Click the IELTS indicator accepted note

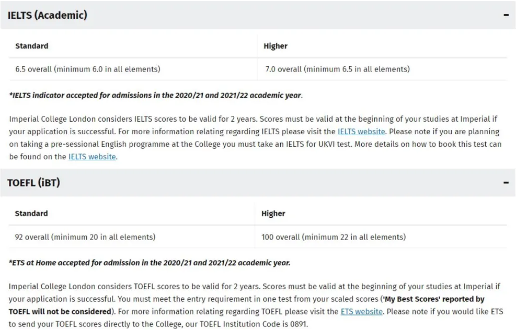tap(156, 96)
